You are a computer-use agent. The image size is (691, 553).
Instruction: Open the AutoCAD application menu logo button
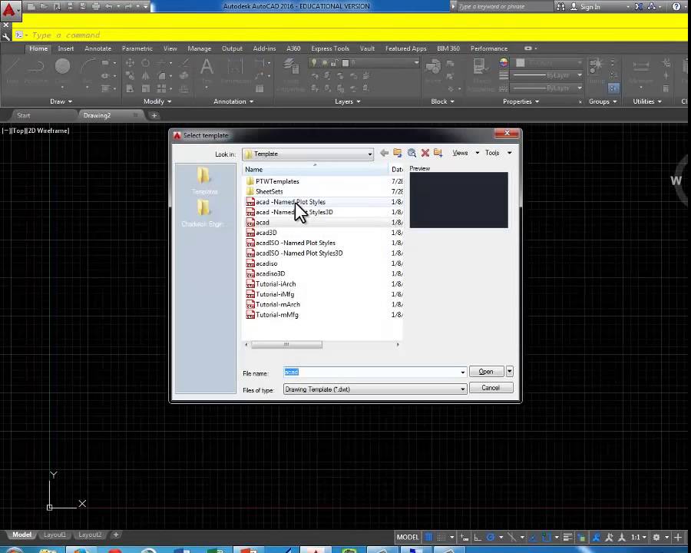tap(10, 10)
